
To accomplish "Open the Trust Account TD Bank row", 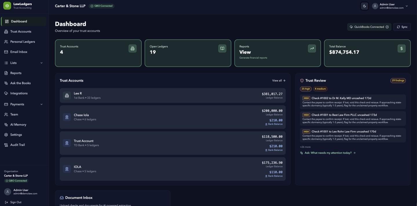I will [173, 143].
